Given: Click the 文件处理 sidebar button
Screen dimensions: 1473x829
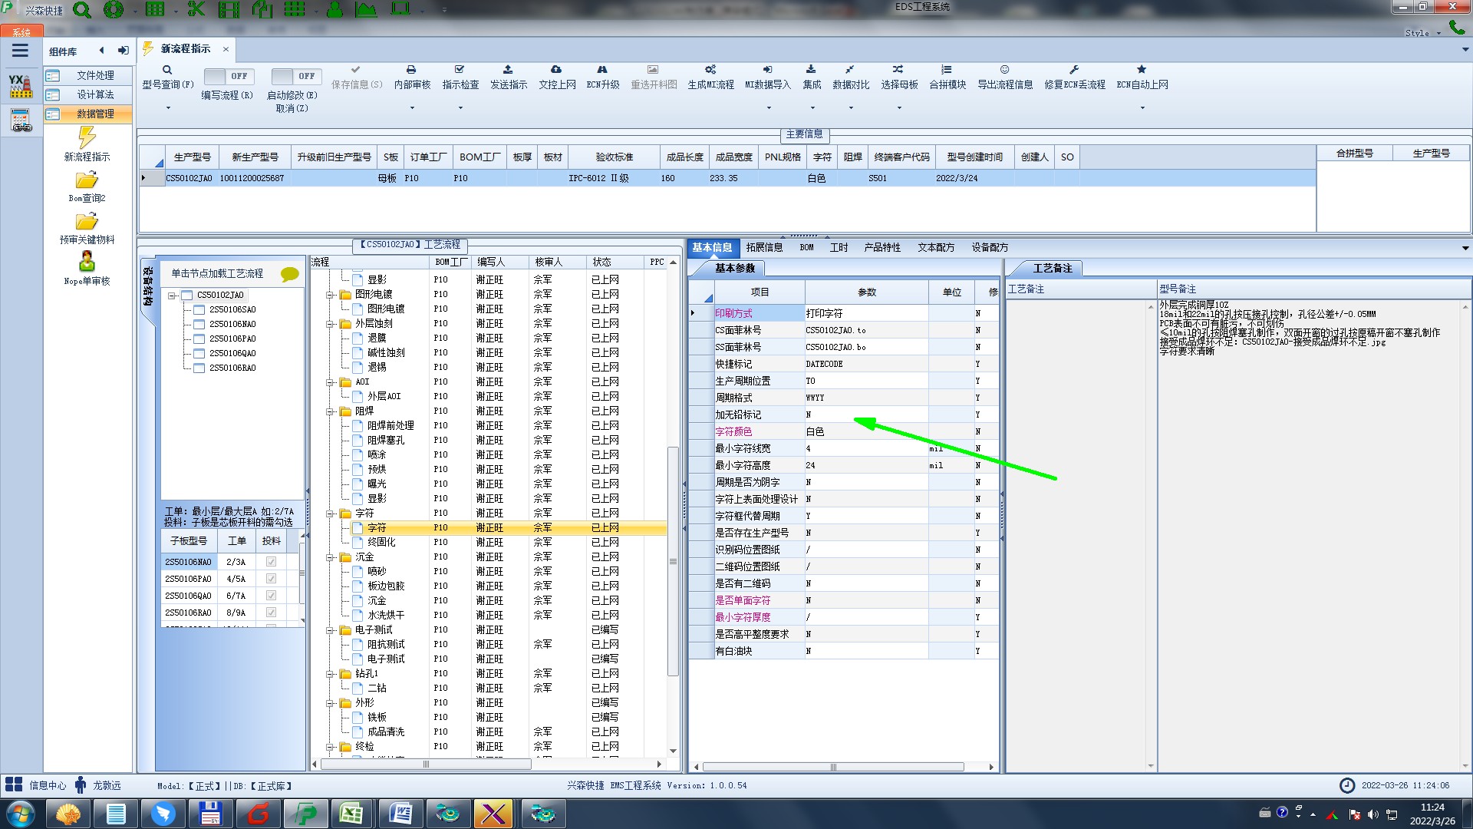Looking at the screenshot, I should click(x=94, y=75).
